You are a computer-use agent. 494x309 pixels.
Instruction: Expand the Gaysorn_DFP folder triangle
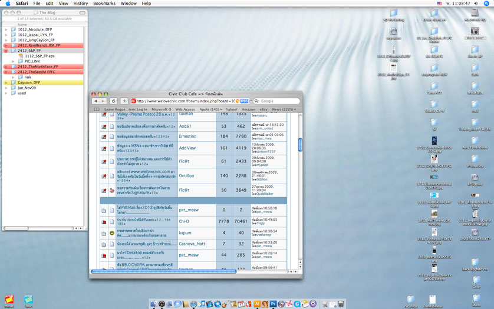point(6,82)
